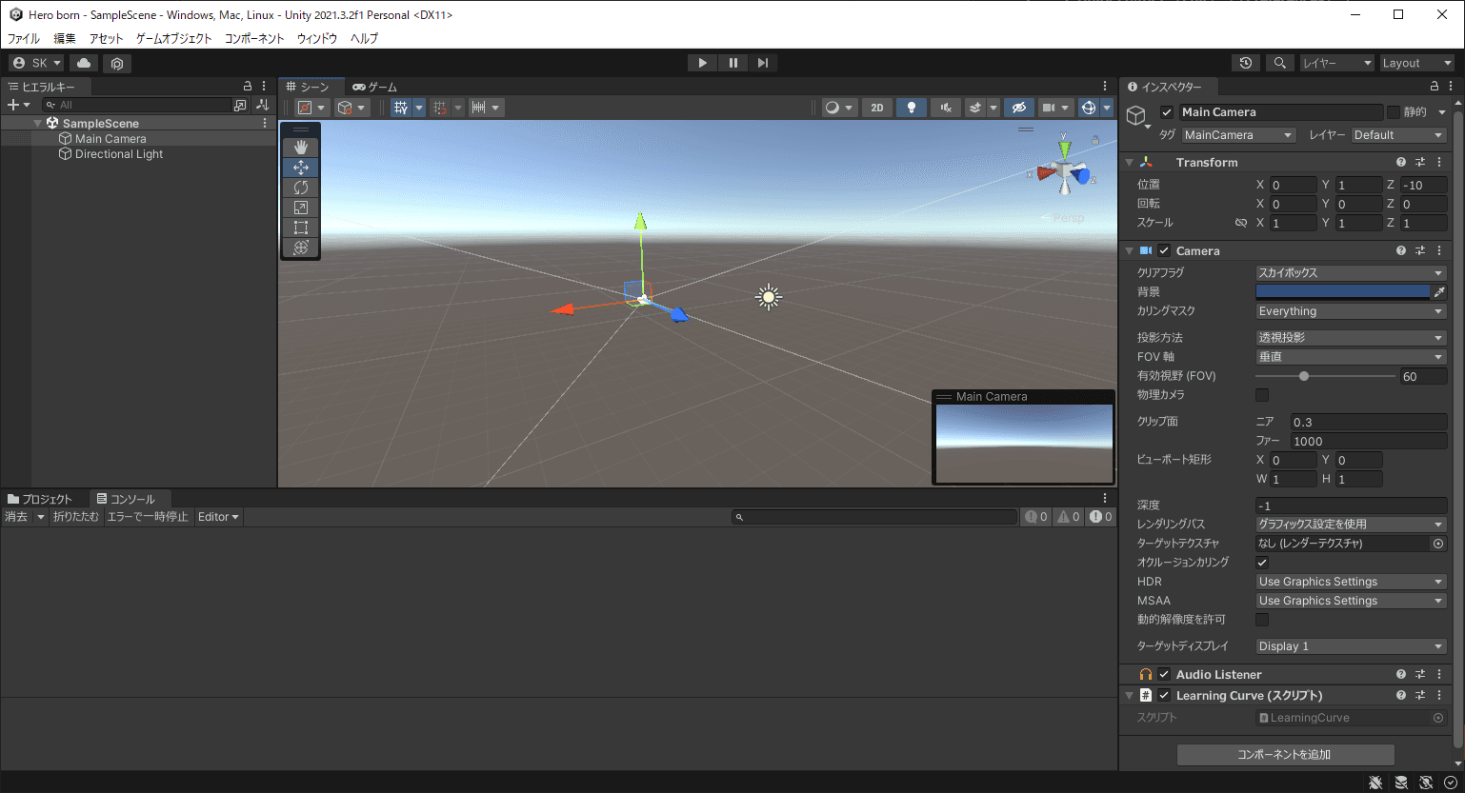Toggle the Main Camera active checkbox
This screenshot has height=793, width=1465.
tap(1167, 112)
